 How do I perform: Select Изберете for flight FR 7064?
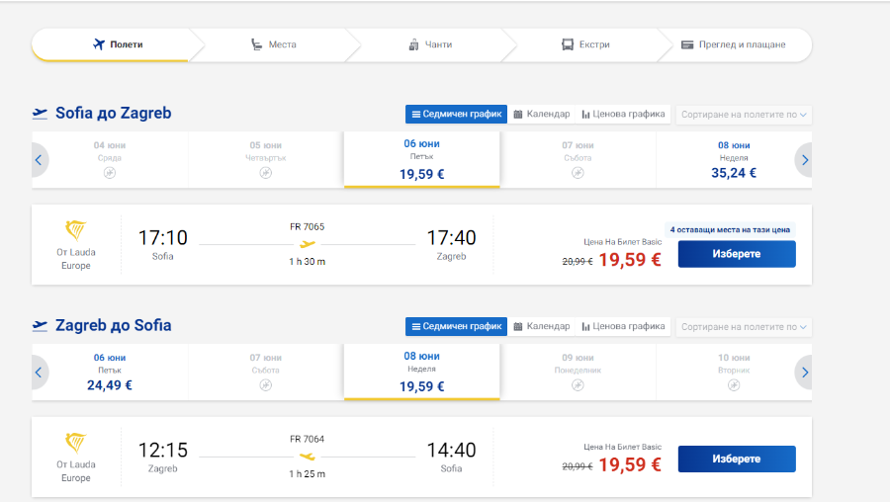[x=737, y=459]
